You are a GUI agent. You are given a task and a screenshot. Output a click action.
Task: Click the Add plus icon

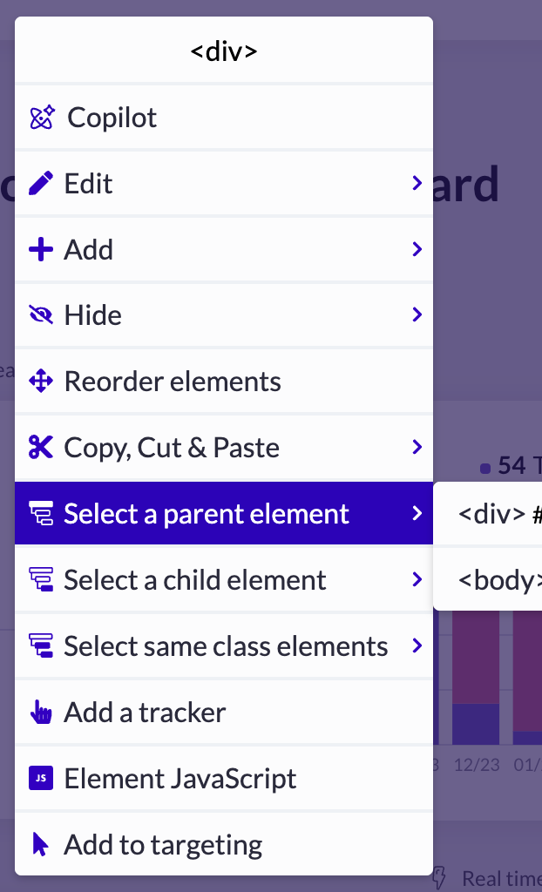(41, 249)
